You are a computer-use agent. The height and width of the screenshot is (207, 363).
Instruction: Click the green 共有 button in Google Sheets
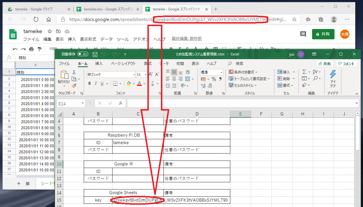click(323, 34)
